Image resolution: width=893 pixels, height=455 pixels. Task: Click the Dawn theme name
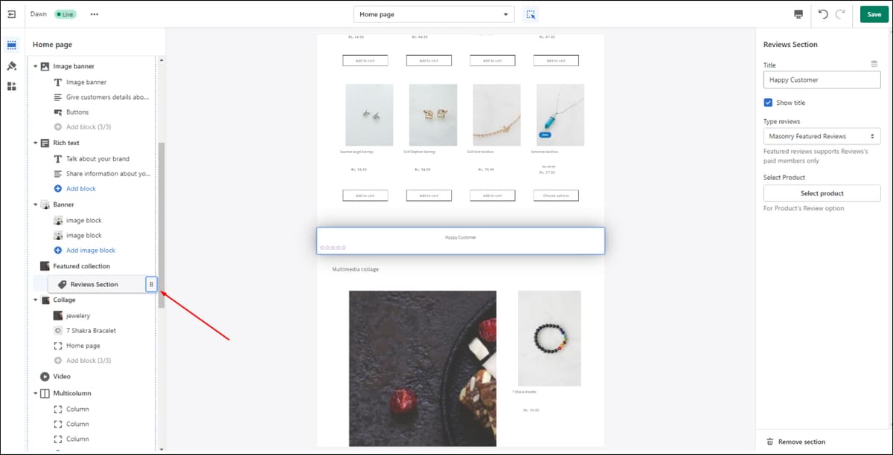[x=38, y=14]
